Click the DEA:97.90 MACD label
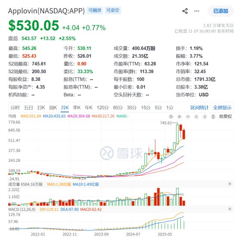 (x=69, y=210)
